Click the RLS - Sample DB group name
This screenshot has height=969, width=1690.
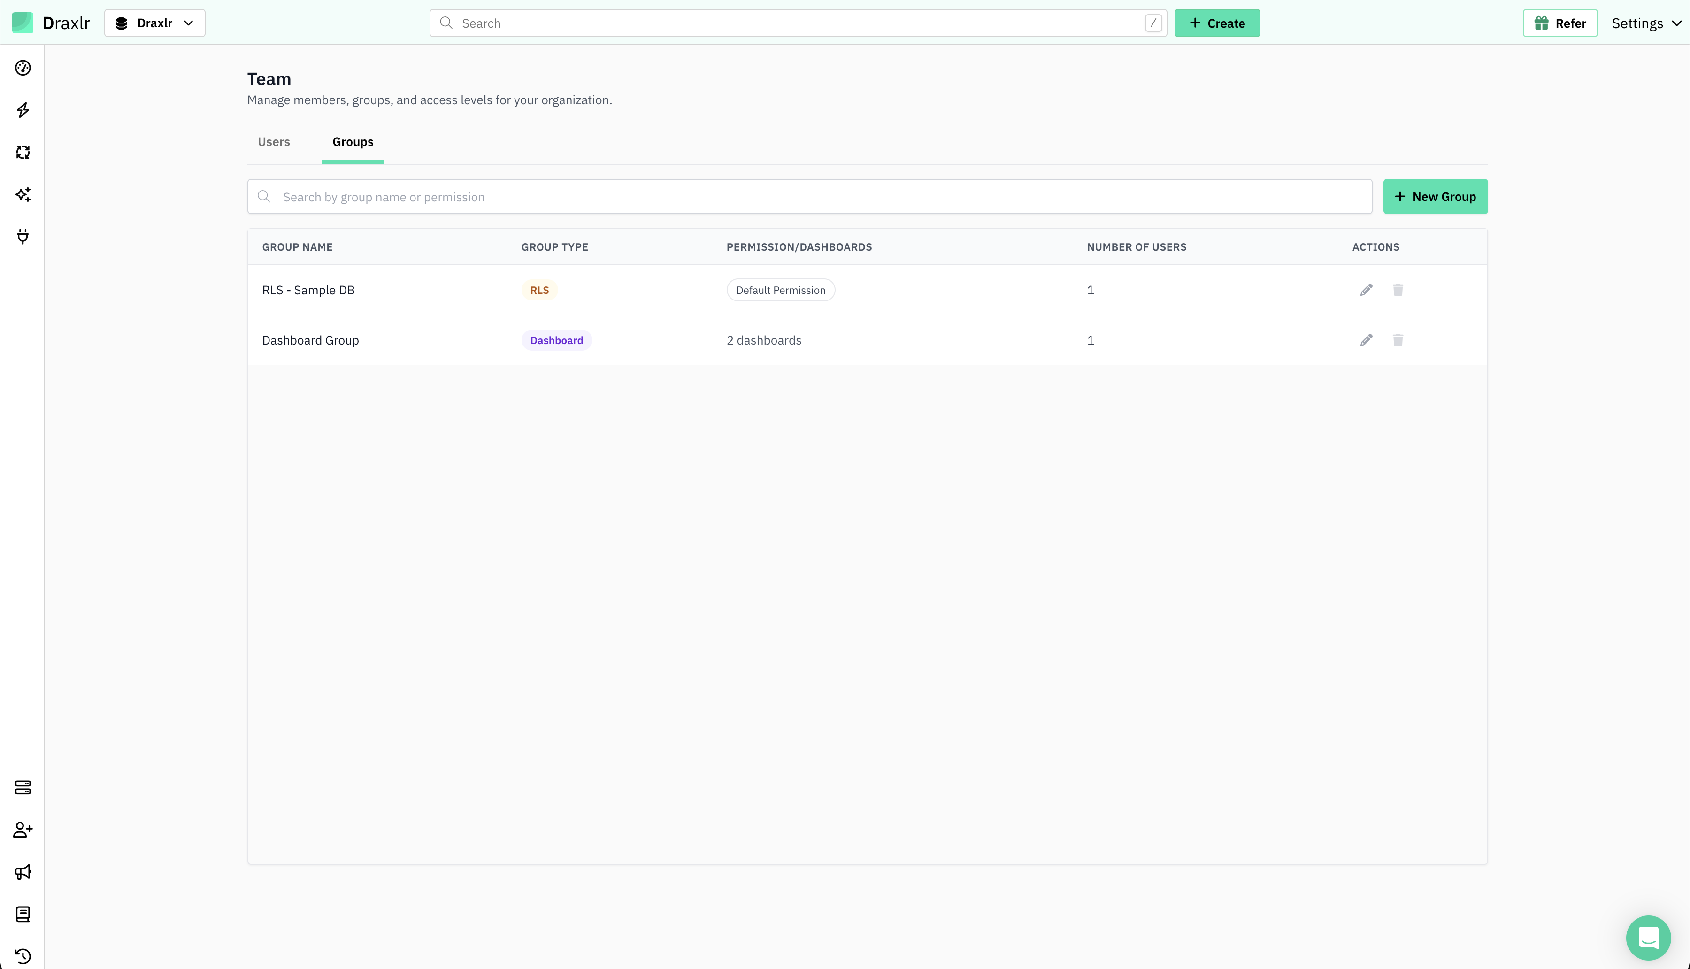pos(308,290)
